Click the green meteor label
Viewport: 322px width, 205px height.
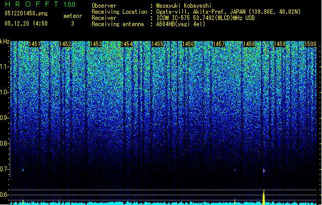pos(73,16)
